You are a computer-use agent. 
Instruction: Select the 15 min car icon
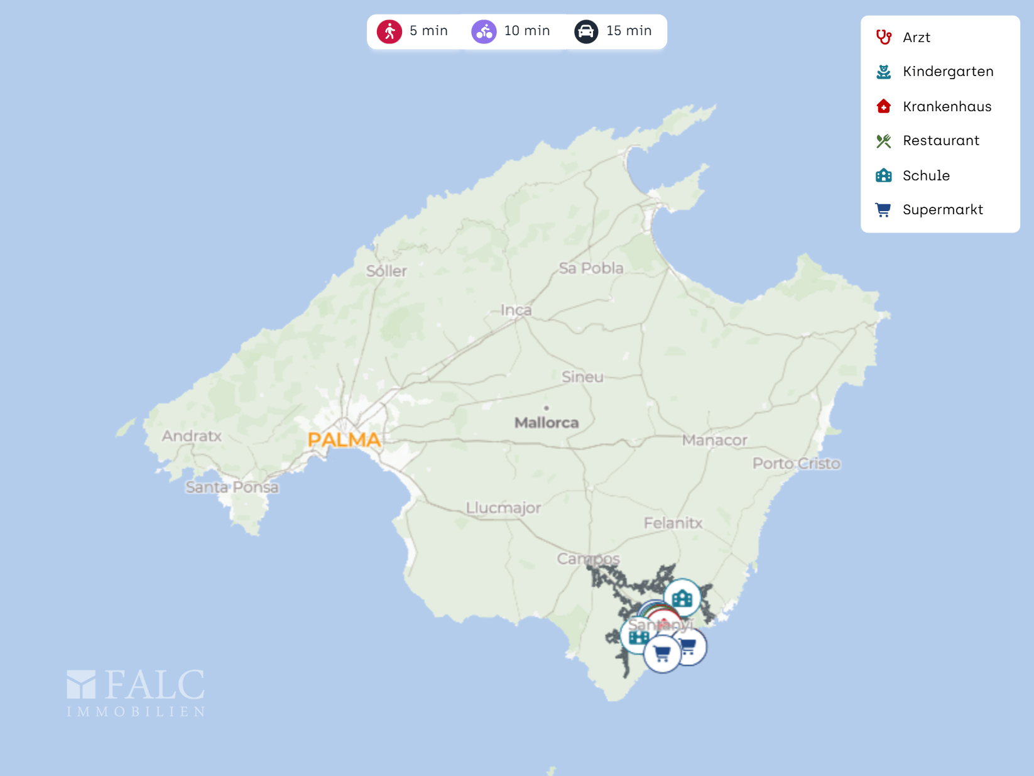(x=585, y=31)
